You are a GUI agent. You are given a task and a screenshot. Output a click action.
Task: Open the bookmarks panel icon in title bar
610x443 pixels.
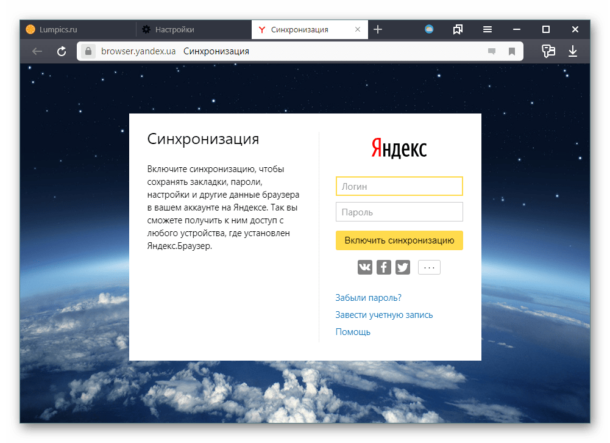click(458, 29)
